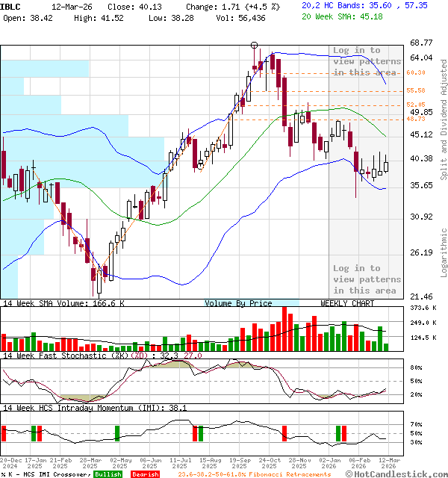
Task: Click the circle marker at the price peak
Action: 255,45
